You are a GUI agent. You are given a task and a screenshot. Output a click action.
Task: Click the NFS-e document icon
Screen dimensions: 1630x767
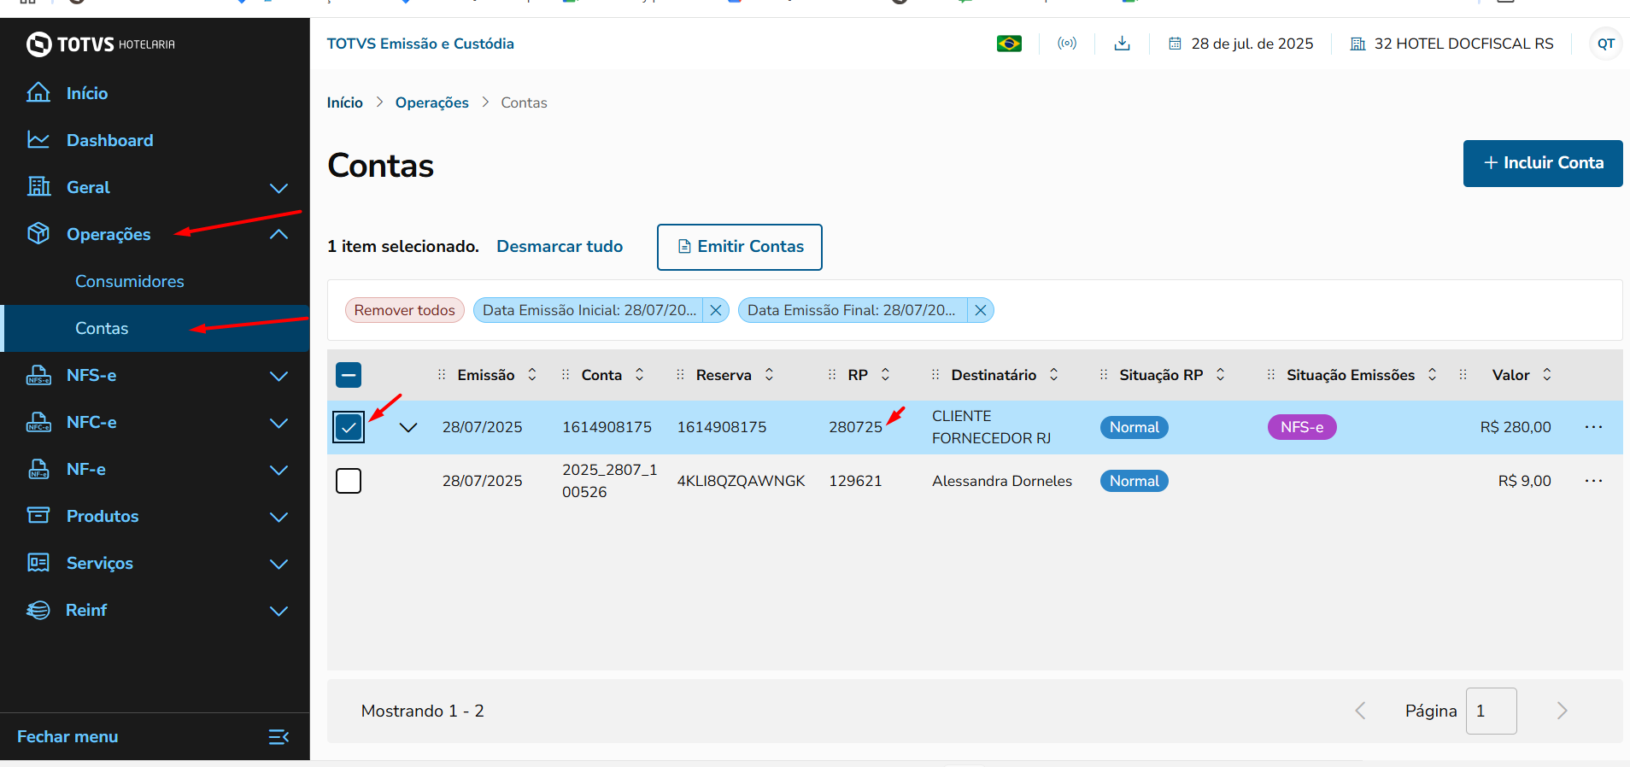(x=38, y=374)
